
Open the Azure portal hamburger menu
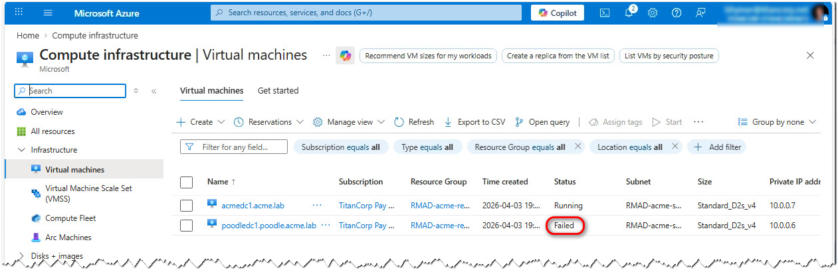coord(48,13)
